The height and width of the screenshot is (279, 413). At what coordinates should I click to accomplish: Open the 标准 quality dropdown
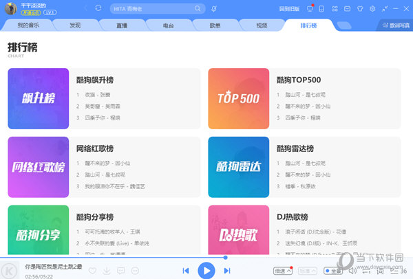coord(308,271)
